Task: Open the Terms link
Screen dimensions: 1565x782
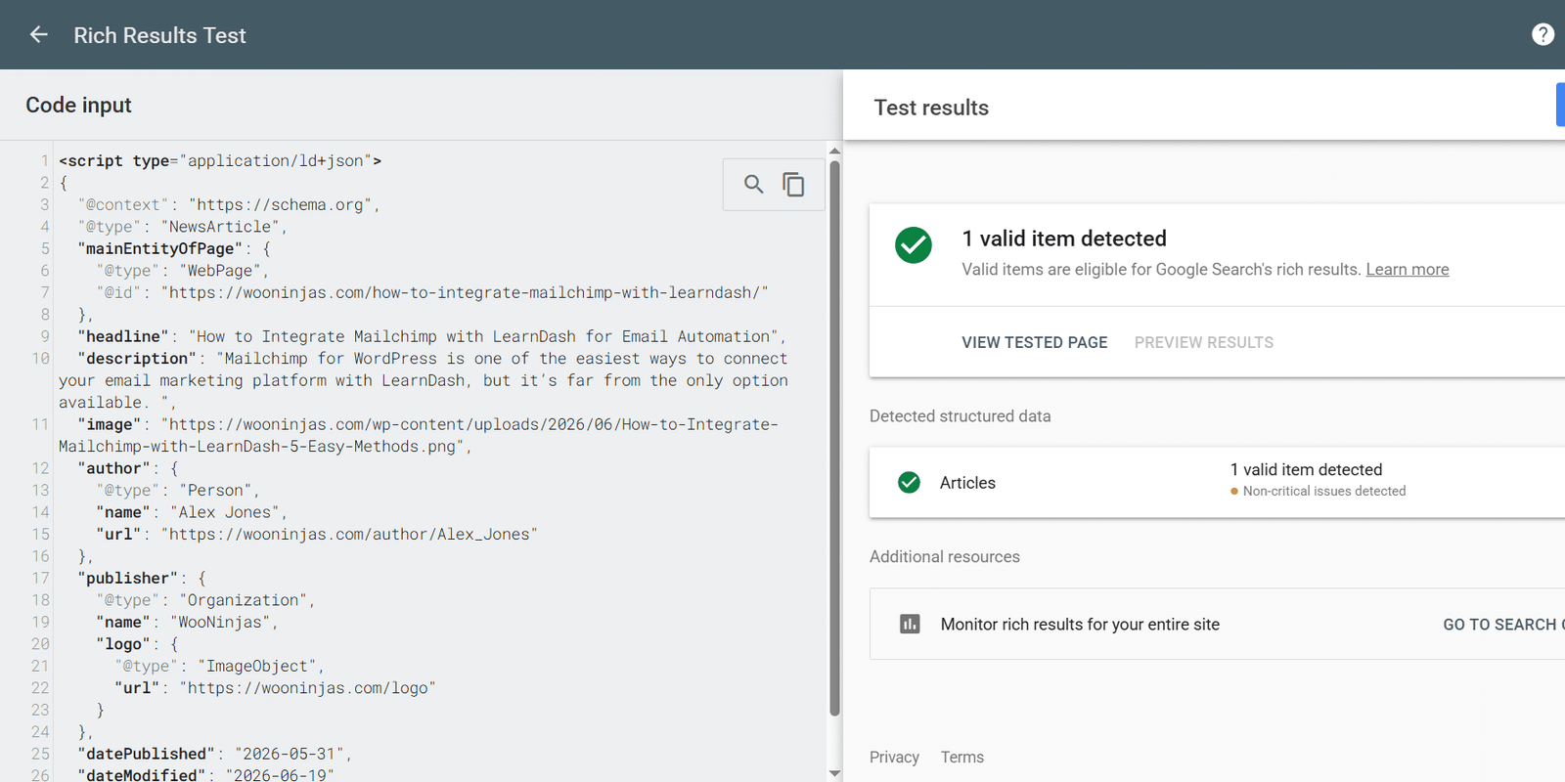Action: 962,758
